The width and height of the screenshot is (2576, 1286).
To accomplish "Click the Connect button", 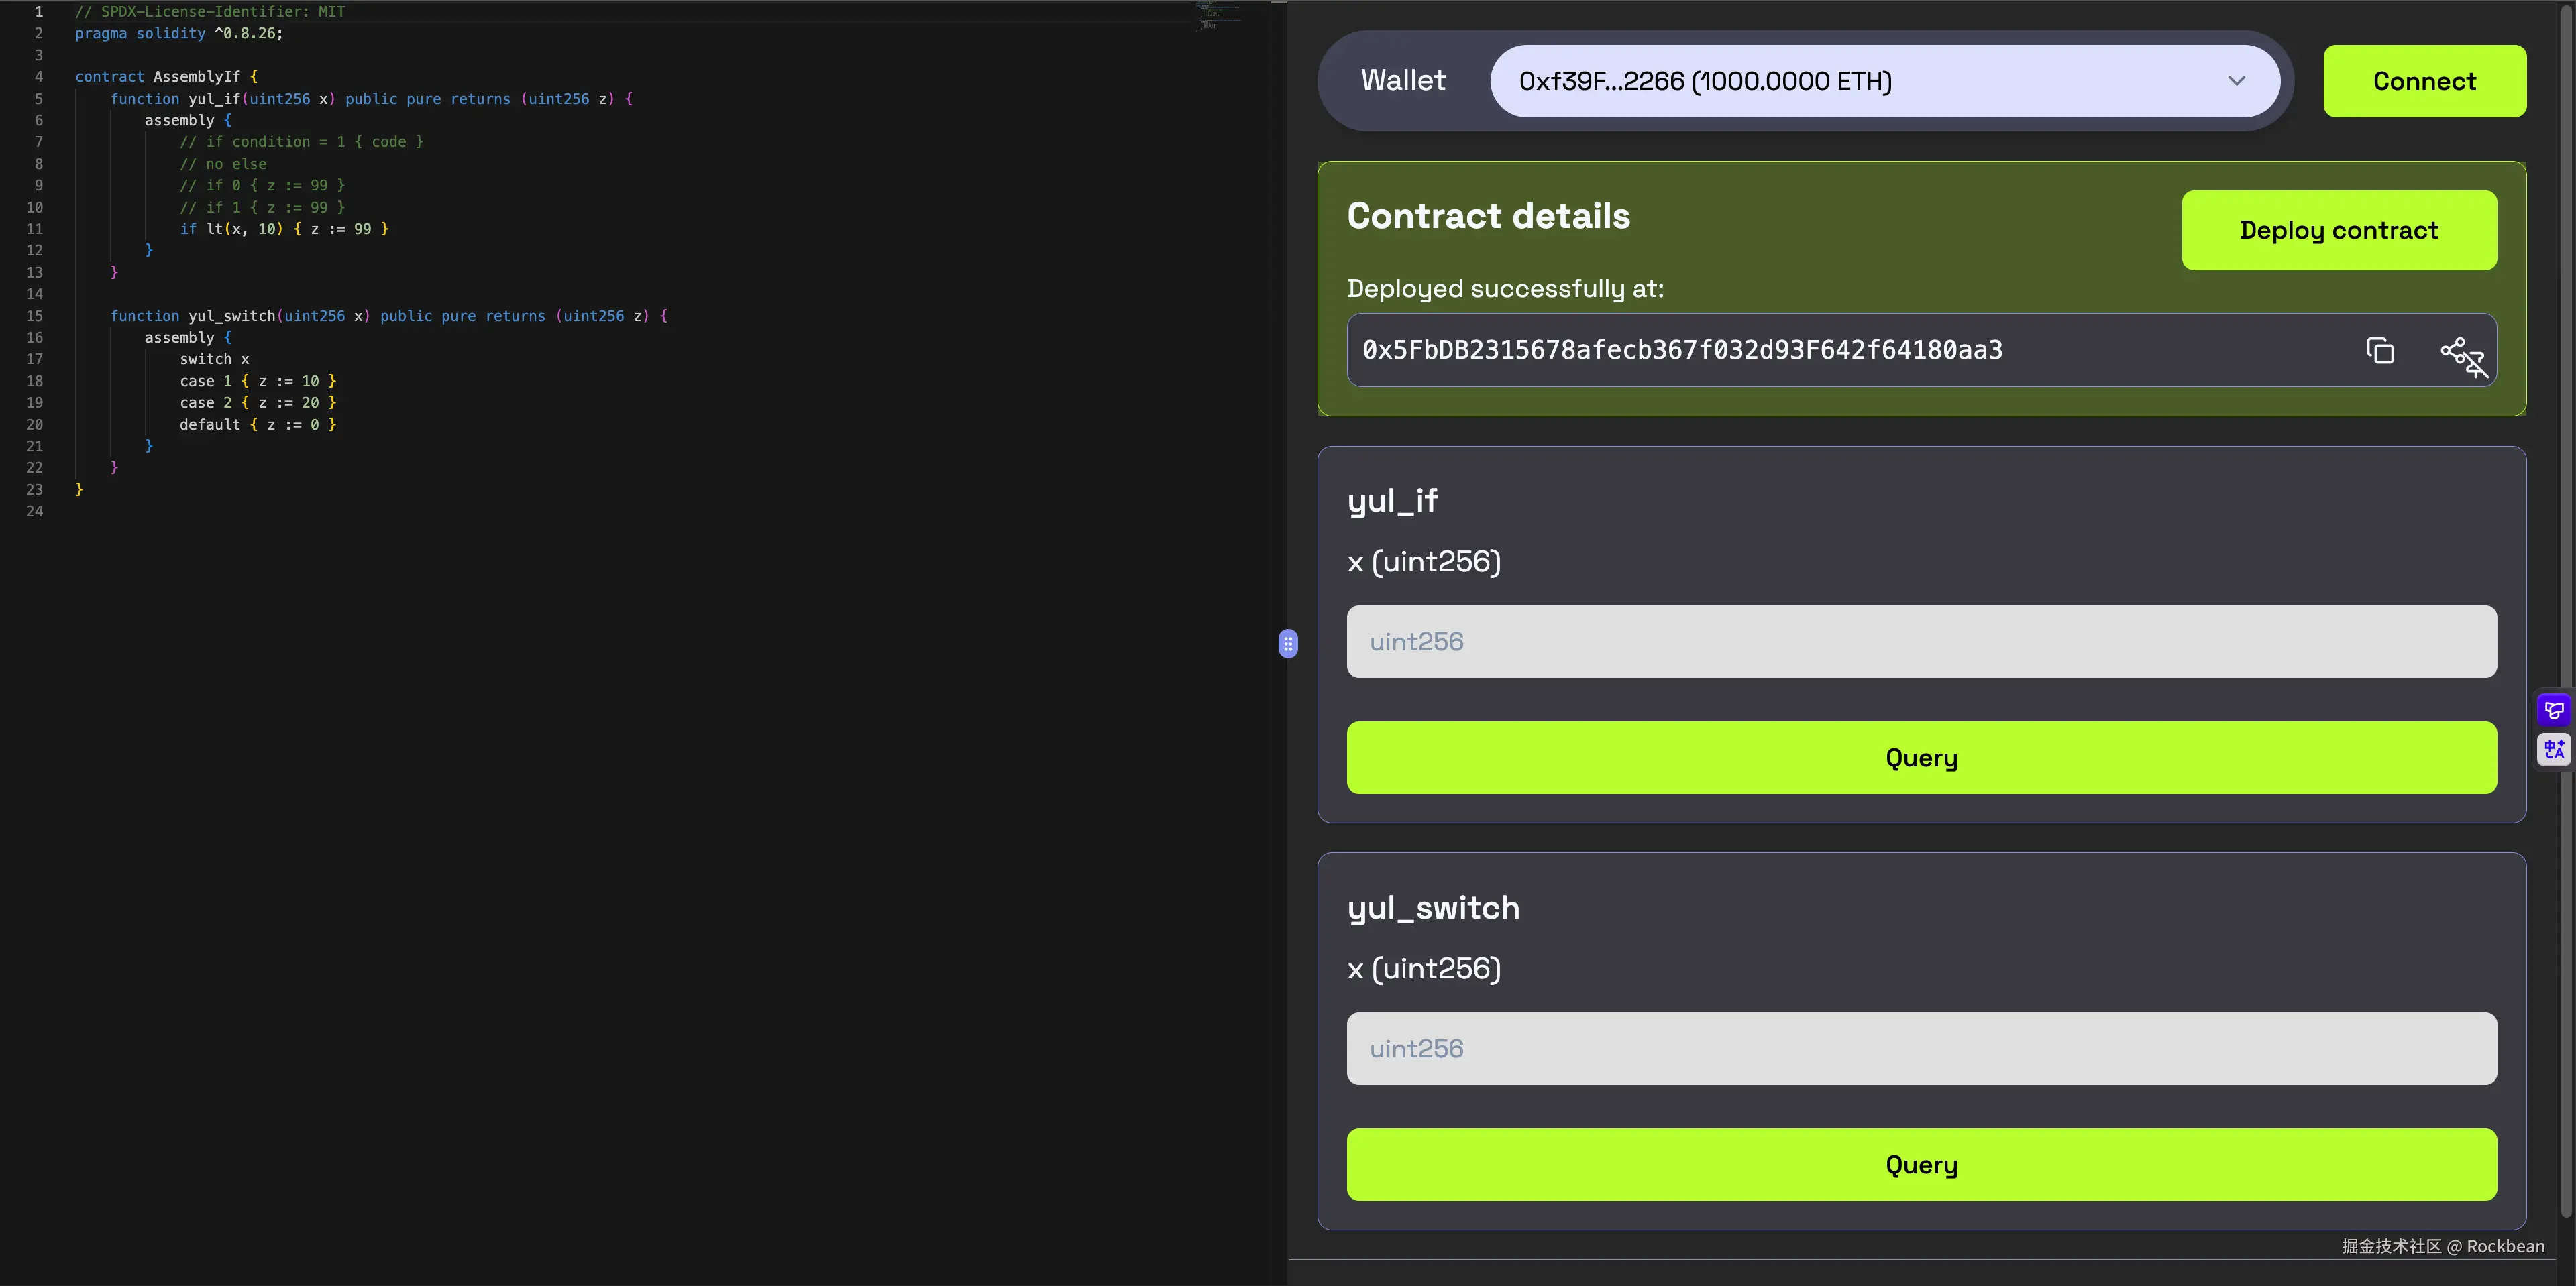I will click(2425, 81).
